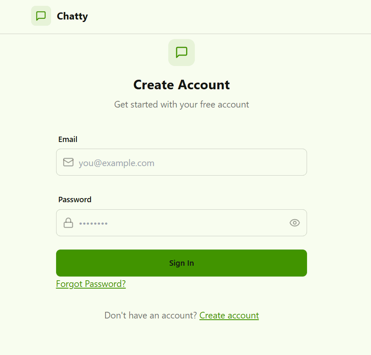Viewport: 371px width, 355px height.
Task: Open the Forgot Password? link
Action: click(91, 284)
